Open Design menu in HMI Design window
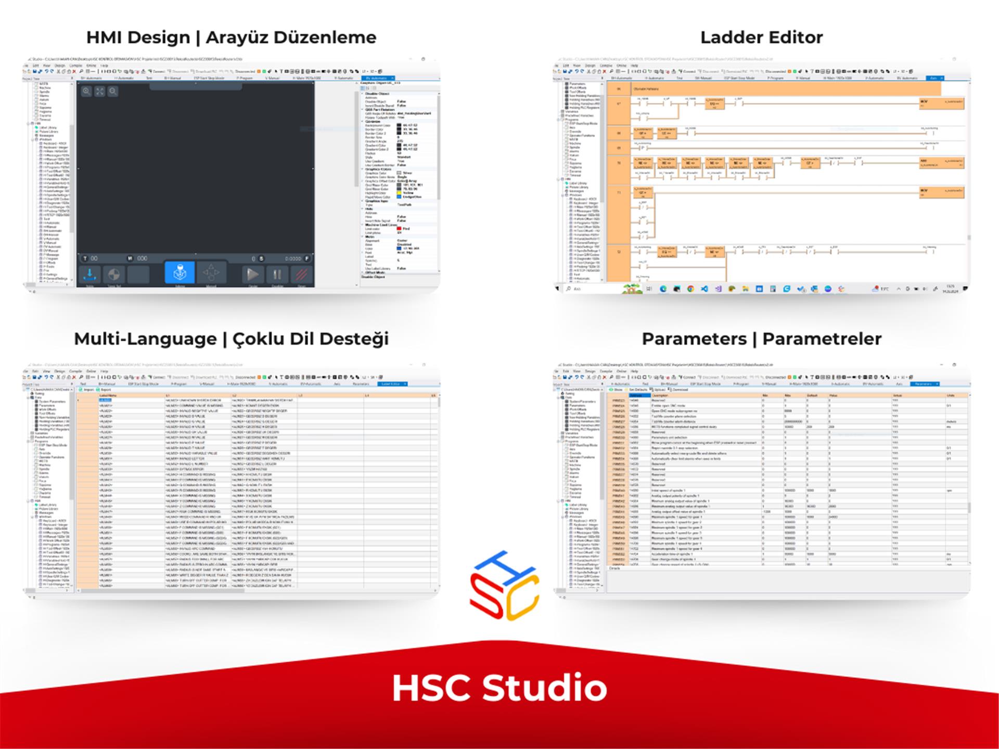The height and width of the screenshot is (749, 999). point(60,66)
